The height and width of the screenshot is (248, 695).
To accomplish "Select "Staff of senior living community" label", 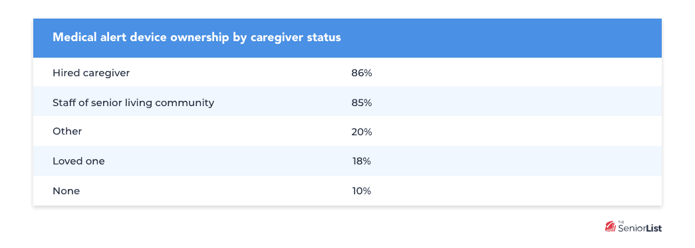I will [x=134, y=103].
